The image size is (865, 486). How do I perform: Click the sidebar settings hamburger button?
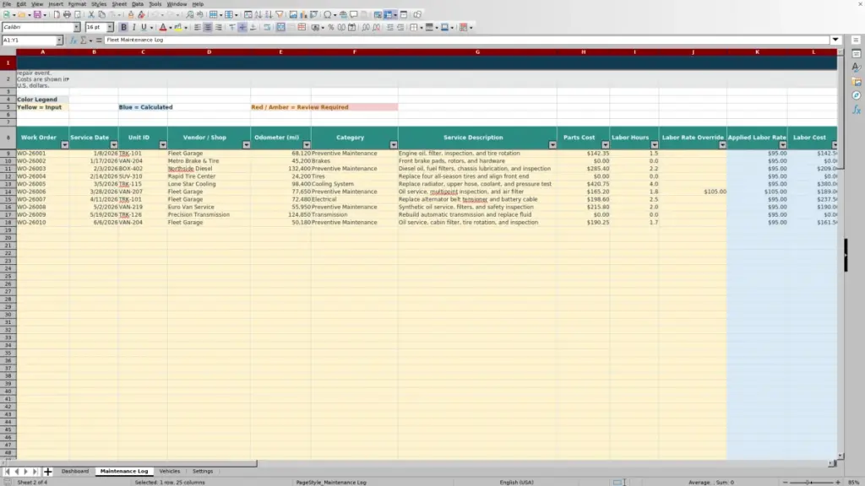pyautogui.click(x=857, y=40)
